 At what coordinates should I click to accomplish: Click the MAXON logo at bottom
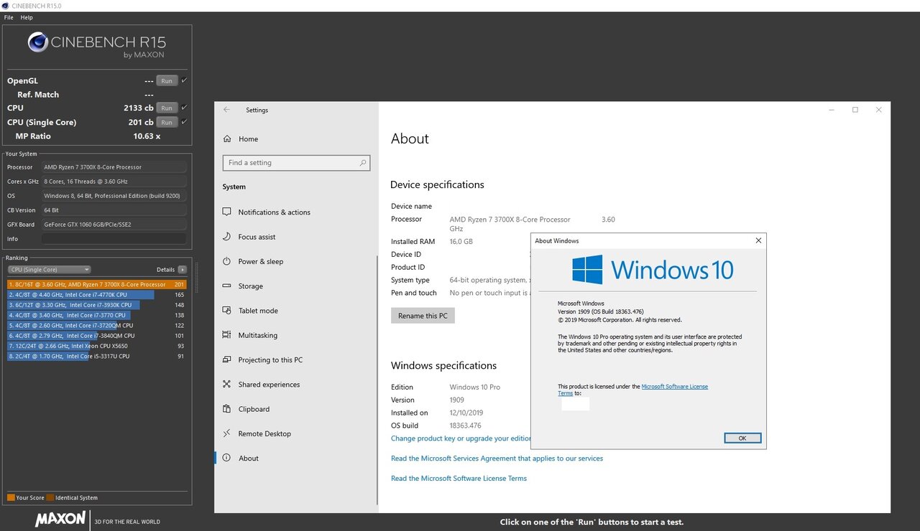(x=60, y=519)
